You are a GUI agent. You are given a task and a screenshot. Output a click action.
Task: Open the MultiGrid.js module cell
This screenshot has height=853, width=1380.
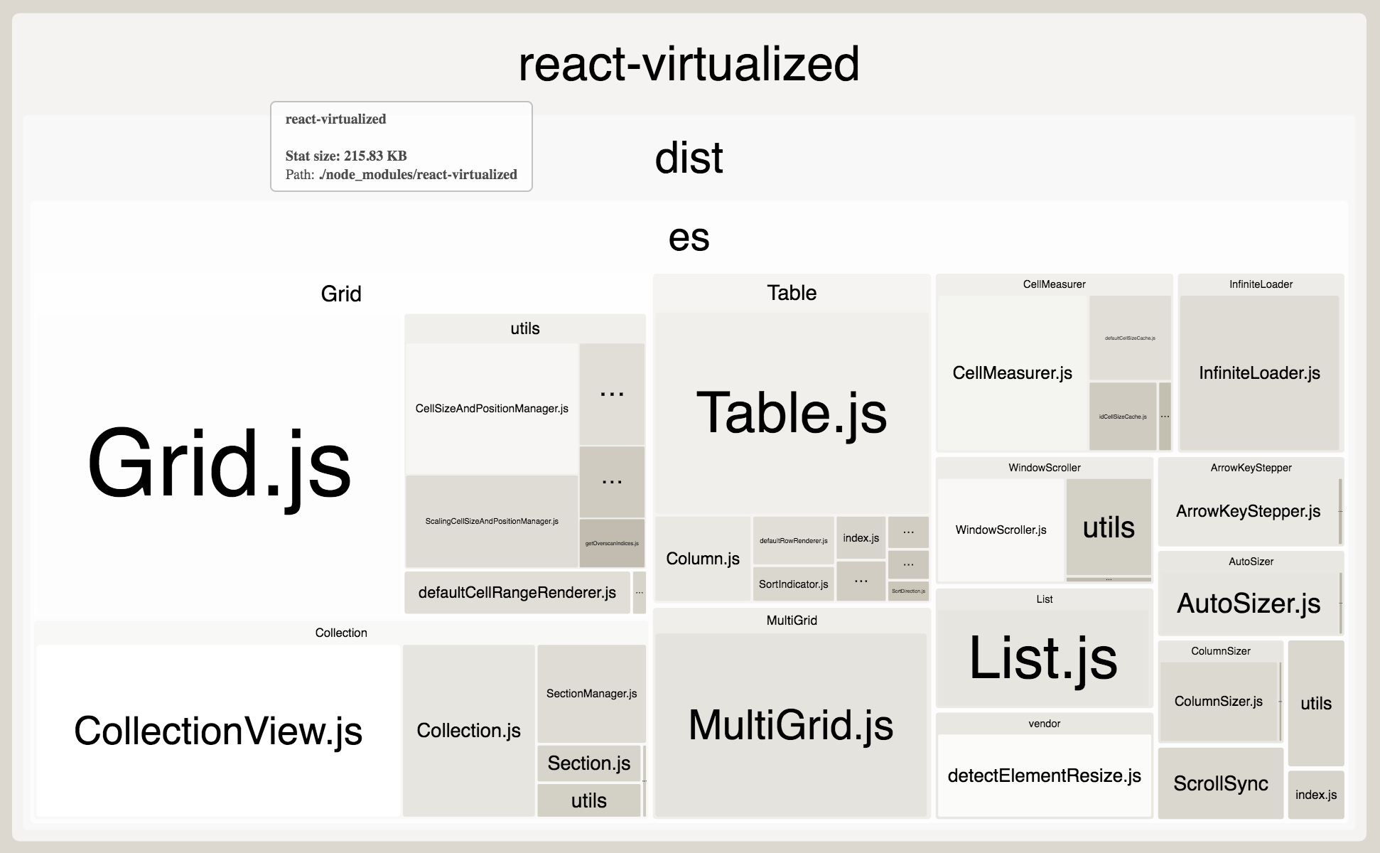790,725
